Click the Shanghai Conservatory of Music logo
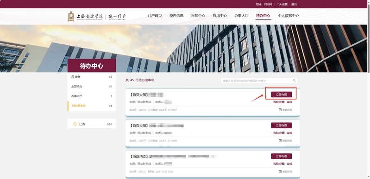This screenshot has height=179, width=370. click(x=85, y=17)
